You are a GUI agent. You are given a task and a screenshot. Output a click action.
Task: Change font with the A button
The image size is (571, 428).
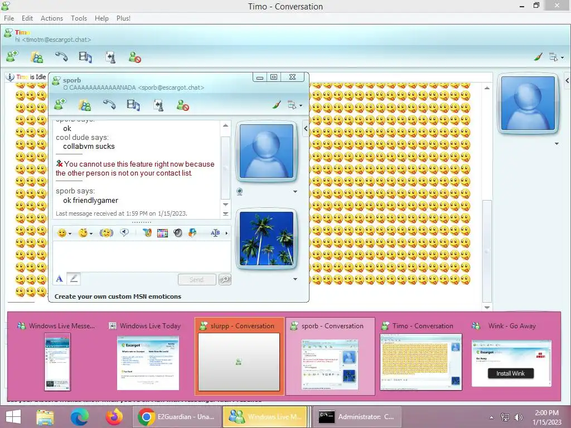(59, 279)
